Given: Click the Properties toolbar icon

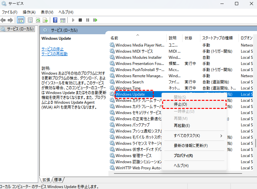Looking at the screenshot, I should click(30, 20).
